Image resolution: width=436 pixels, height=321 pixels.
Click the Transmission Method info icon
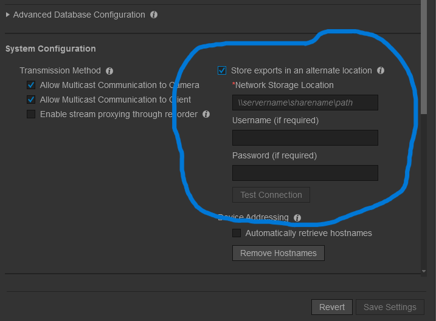click(x=109, y=71)
